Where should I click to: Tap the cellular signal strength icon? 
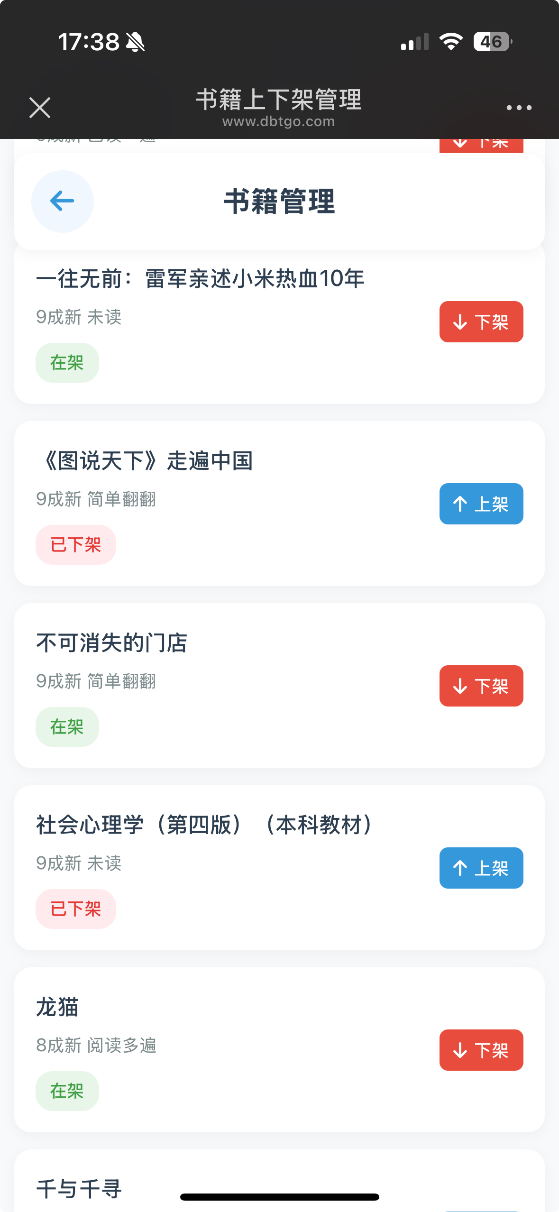[414, 42]
